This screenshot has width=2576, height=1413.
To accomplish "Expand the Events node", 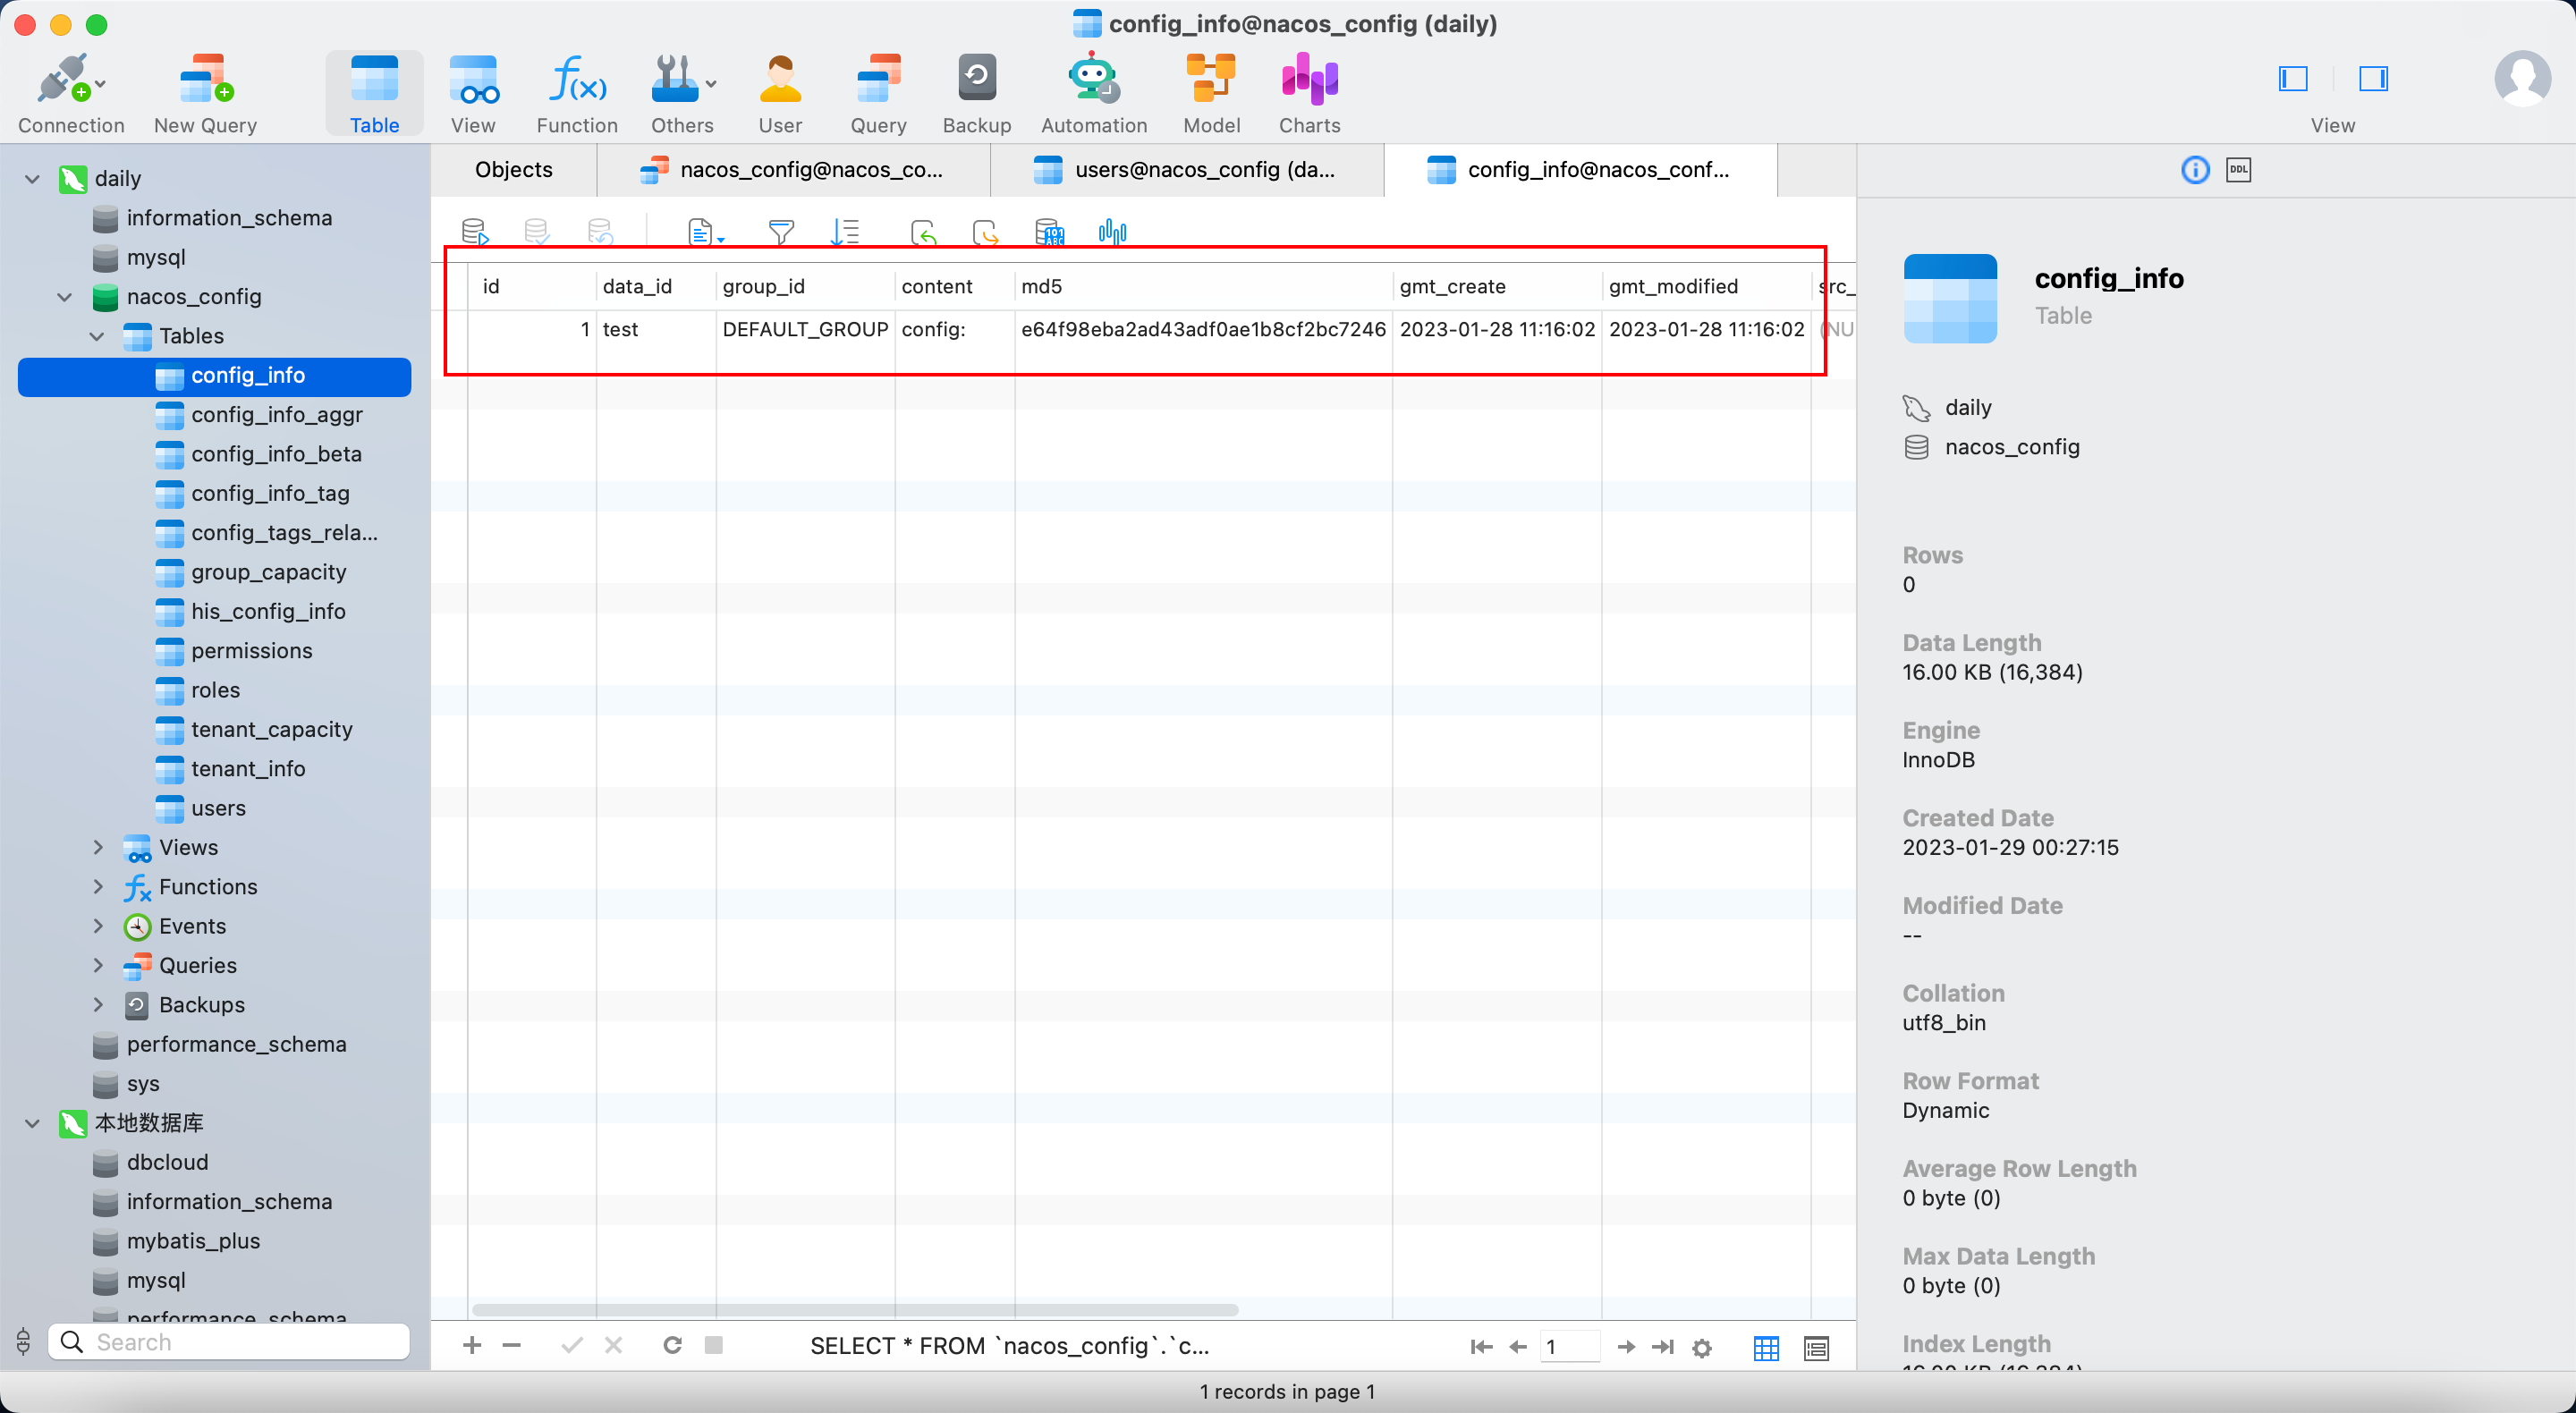I will (x=98, y=926).
